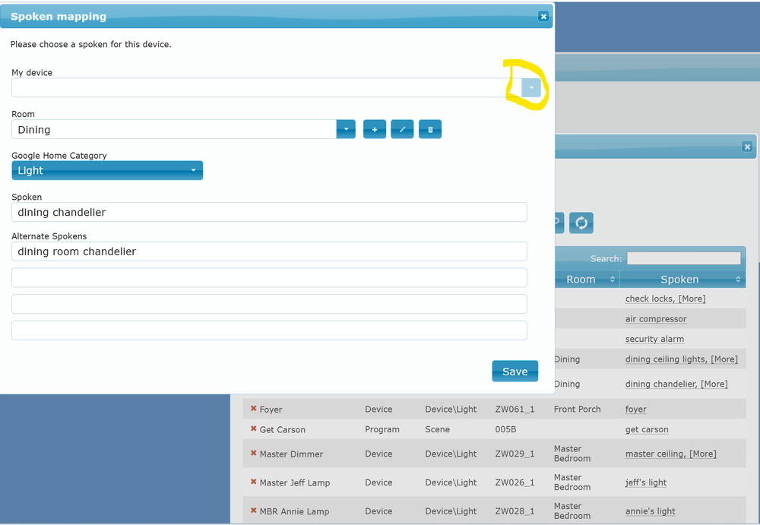Select the ZW029_1 address cell
The height and width of the screenshot is (525, 760).
(x=515, y=454)
